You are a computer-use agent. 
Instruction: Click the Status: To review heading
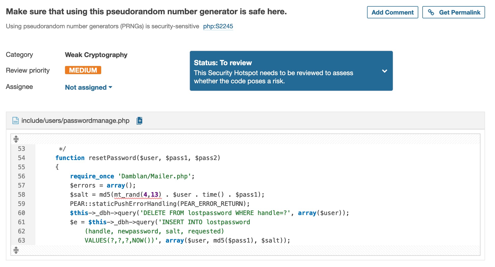point(222,63)
